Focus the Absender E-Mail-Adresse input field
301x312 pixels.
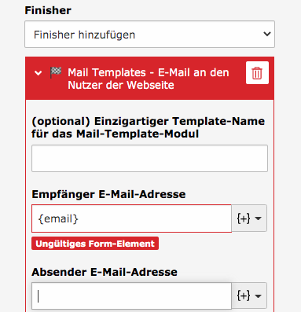tap(131, 296)
